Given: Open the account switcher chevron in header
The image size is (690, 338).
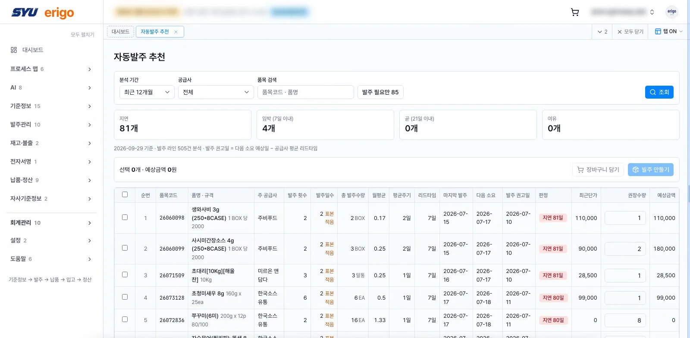Looking at the screenshot, I should click(x=652, y=12).
